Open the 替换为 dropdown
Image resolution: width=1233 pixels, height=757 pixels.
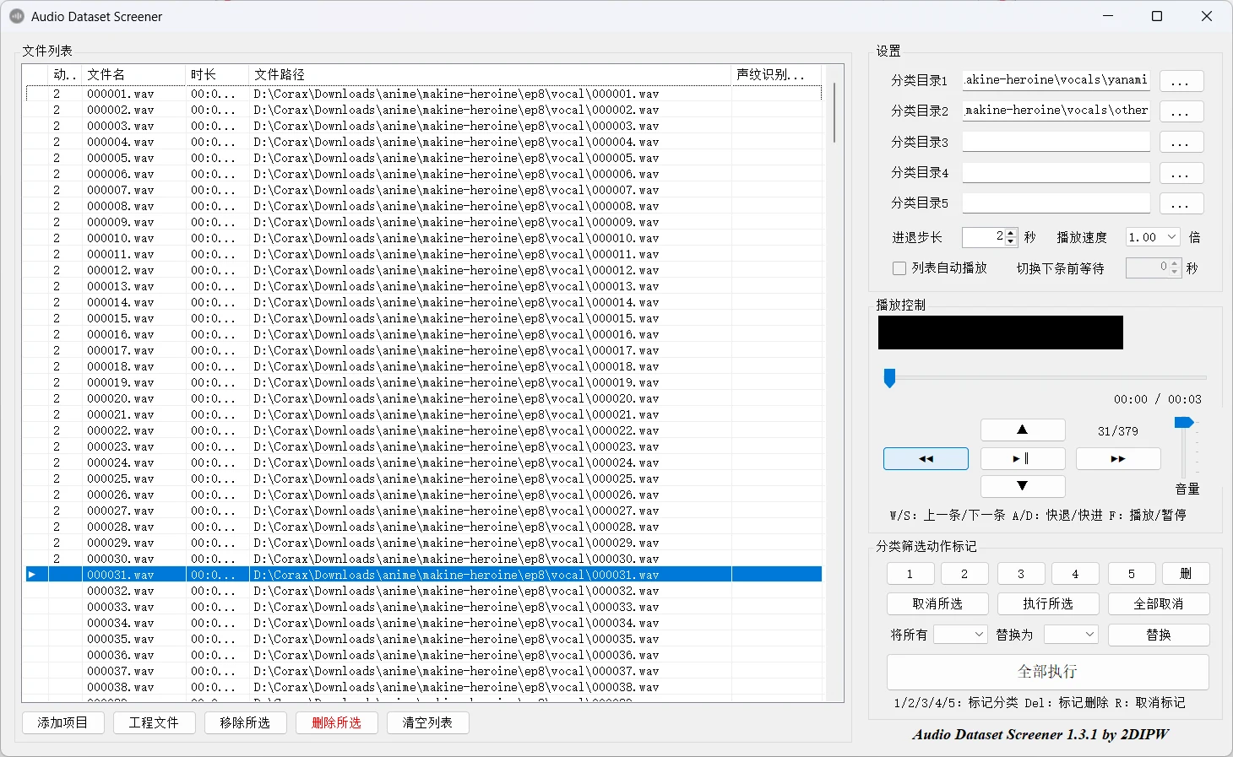click(x=1071, y=634)
